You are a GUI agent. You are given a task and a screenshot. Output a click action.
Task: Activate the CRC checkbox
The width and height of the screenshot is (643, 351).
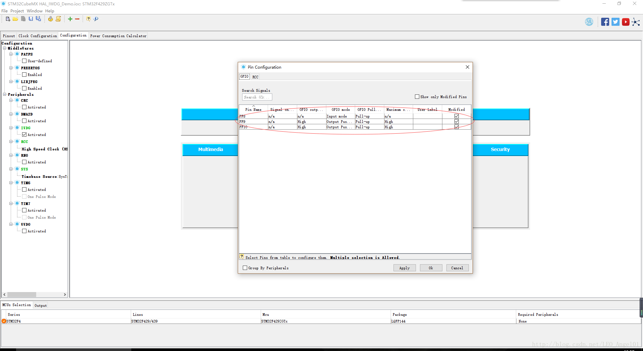pos(24,107)
